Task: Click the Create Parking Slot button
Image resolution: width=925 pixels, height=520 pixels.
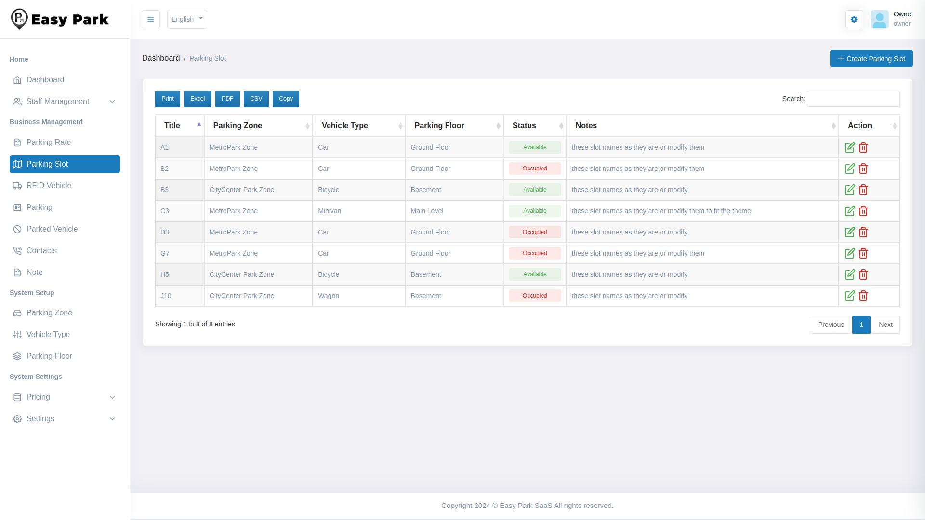Action: 871,58
